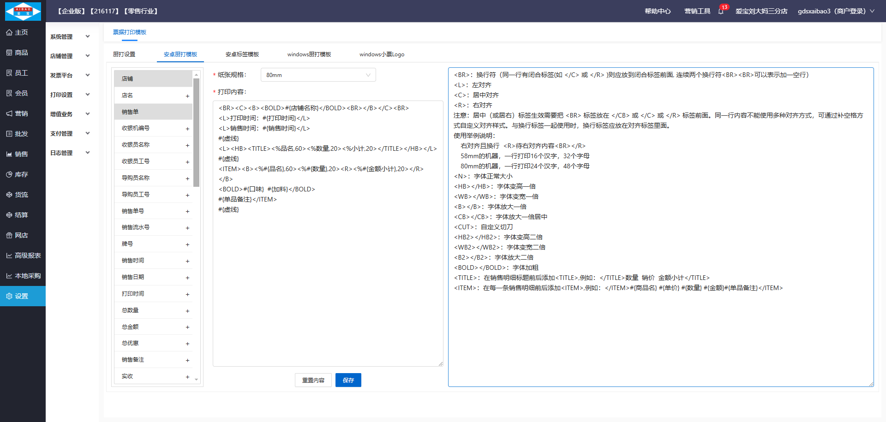Click the 设置 settings gear icon

pyautogui.click(x=9, y=297)
